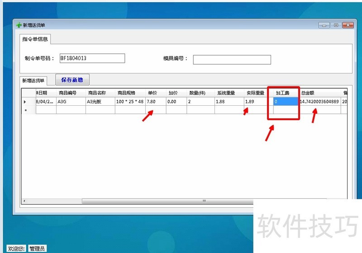The height and width of the screenshot is (253, 362).
Task: Click the 加工费 column header
Action: click(286, 93)
